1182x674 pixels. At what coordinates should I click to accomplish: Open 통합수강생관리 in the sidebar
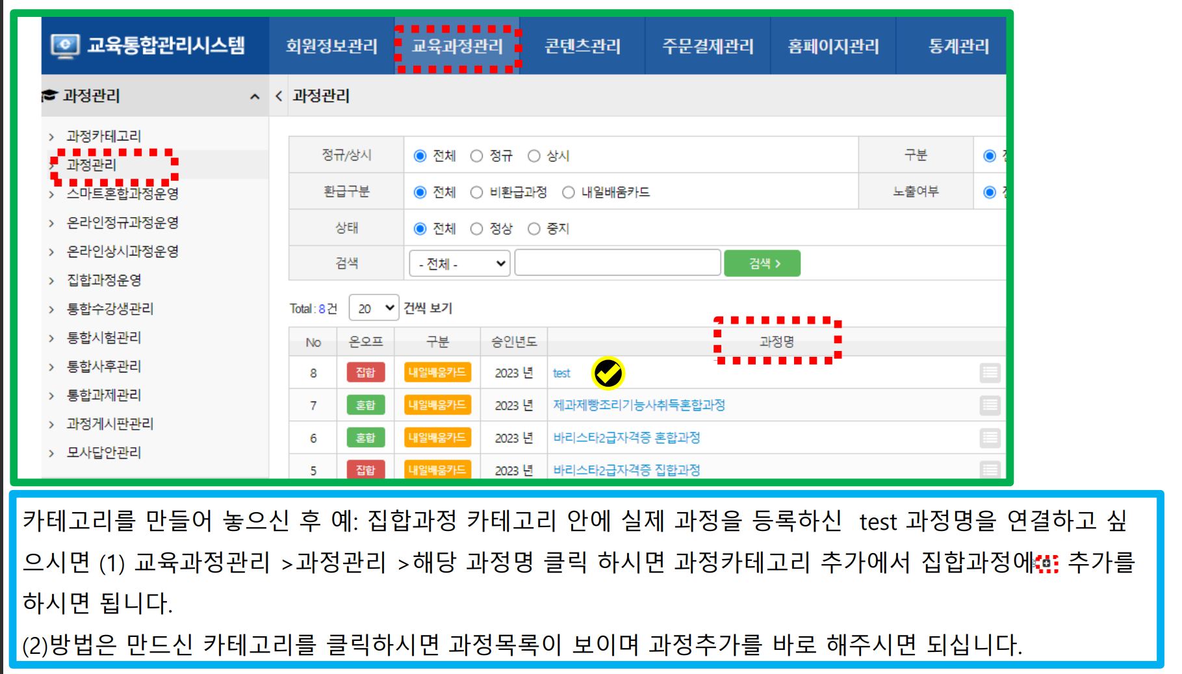point(110,309)
